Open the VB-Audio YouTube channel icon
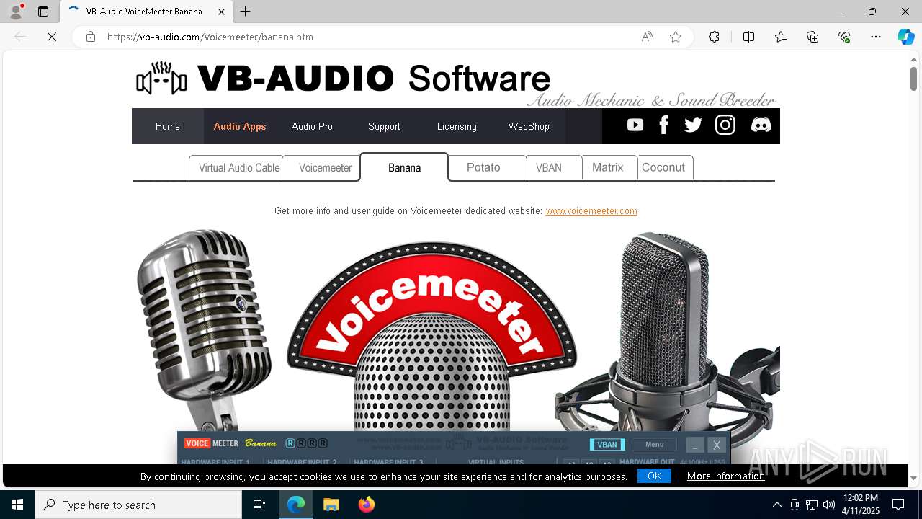 point(635,125)
